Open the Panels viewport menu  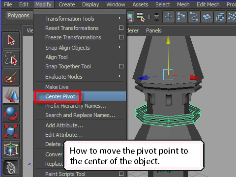[154, 30]
